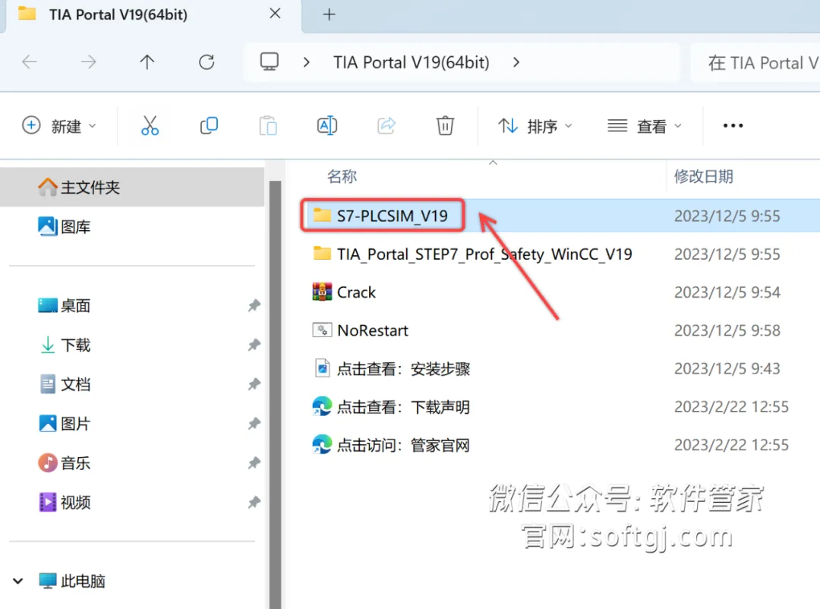
Task: Go up one folder level
Action: pyautogui.click(x=147, y=62)
